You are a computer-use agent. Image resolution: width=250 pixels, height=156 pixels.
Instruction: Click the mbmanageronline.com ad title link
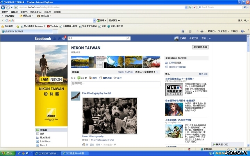(x=179, y=79)
